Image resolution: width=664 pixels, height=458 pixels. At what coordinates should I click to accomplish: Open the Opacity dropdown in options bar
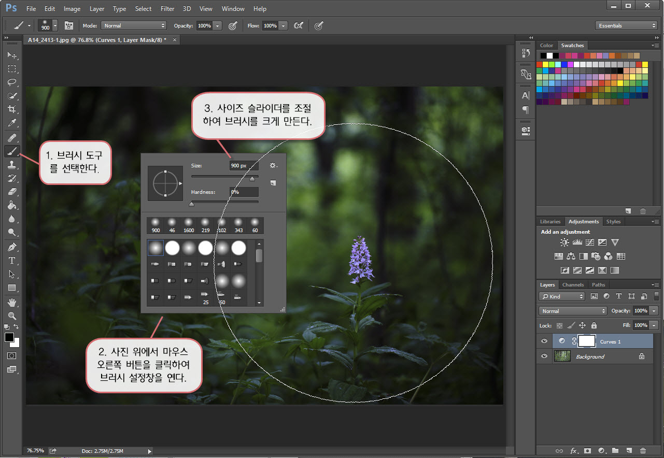pos(218,25)
